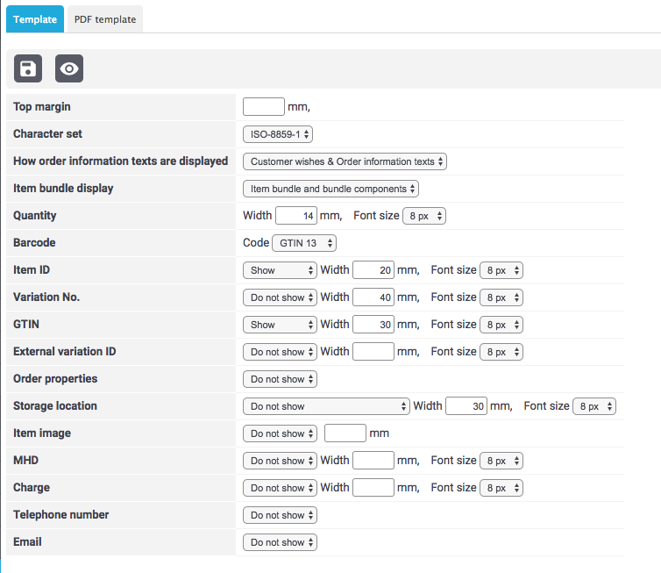Open the Barcode Code GTIN 13 dropdown
The height and width of the screenshot is (573, 661).
pos(304,243)
